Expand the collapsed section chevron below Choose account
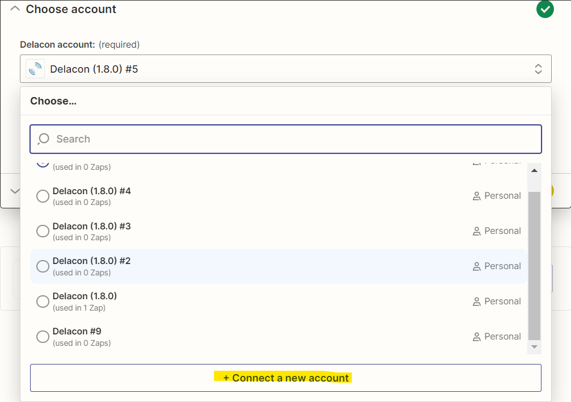Screen dimensions: 571x402 [x=15, y=191]
